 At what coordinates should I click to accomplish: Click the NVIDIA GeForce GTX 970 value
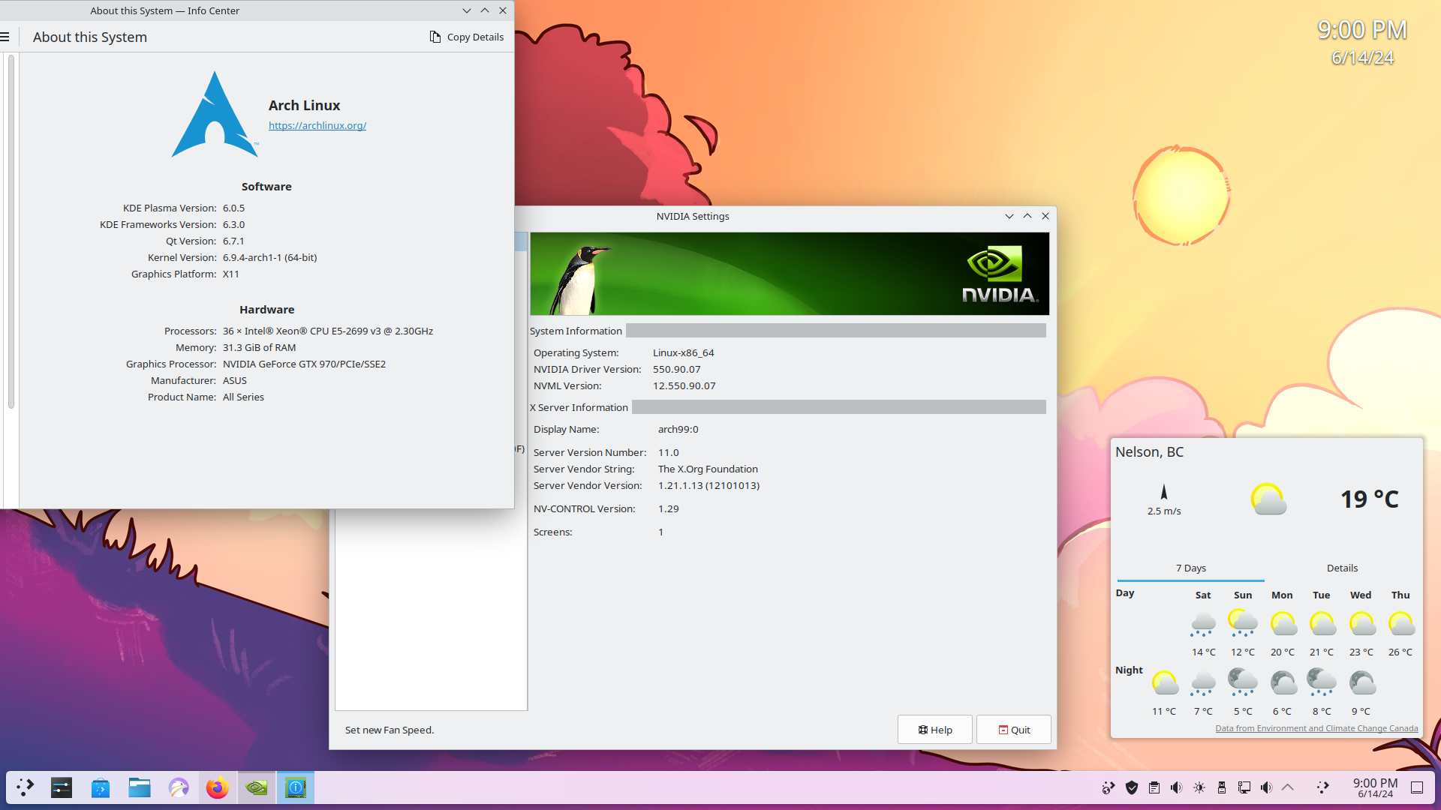click(x=304, y=364)
